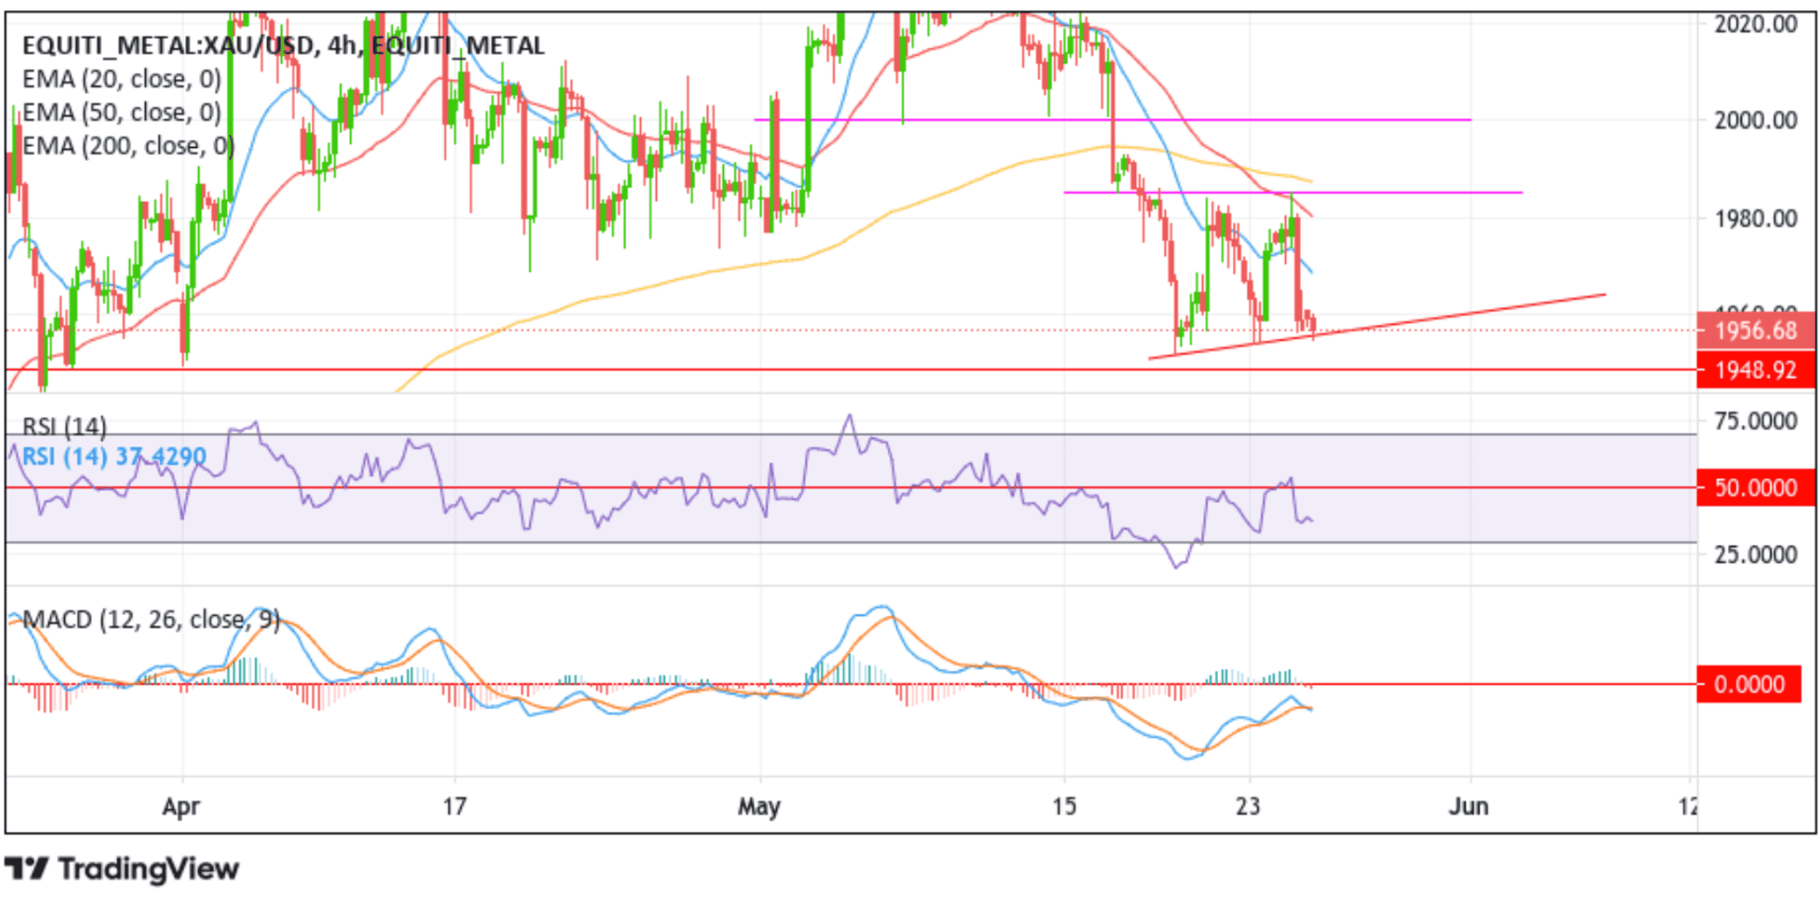Click the 2000.00 price axis label
This screenshot has height=908, width=1820.
(1756, 120)
